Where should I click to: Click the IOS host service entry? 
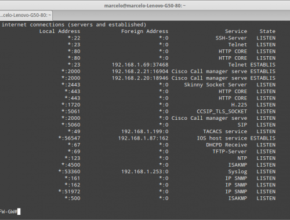[222, 138]
